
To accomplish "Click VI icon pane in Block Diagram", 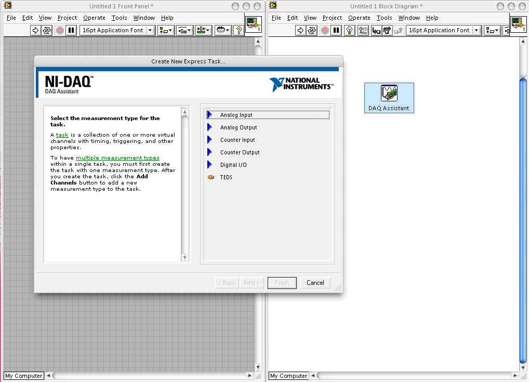I will pos(518,24).
